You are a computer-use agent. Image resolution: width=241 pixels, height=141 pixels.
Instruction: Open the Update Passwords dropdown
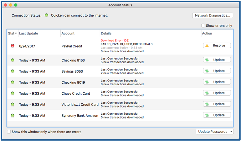pyautogui.click(x=215, y=132)
